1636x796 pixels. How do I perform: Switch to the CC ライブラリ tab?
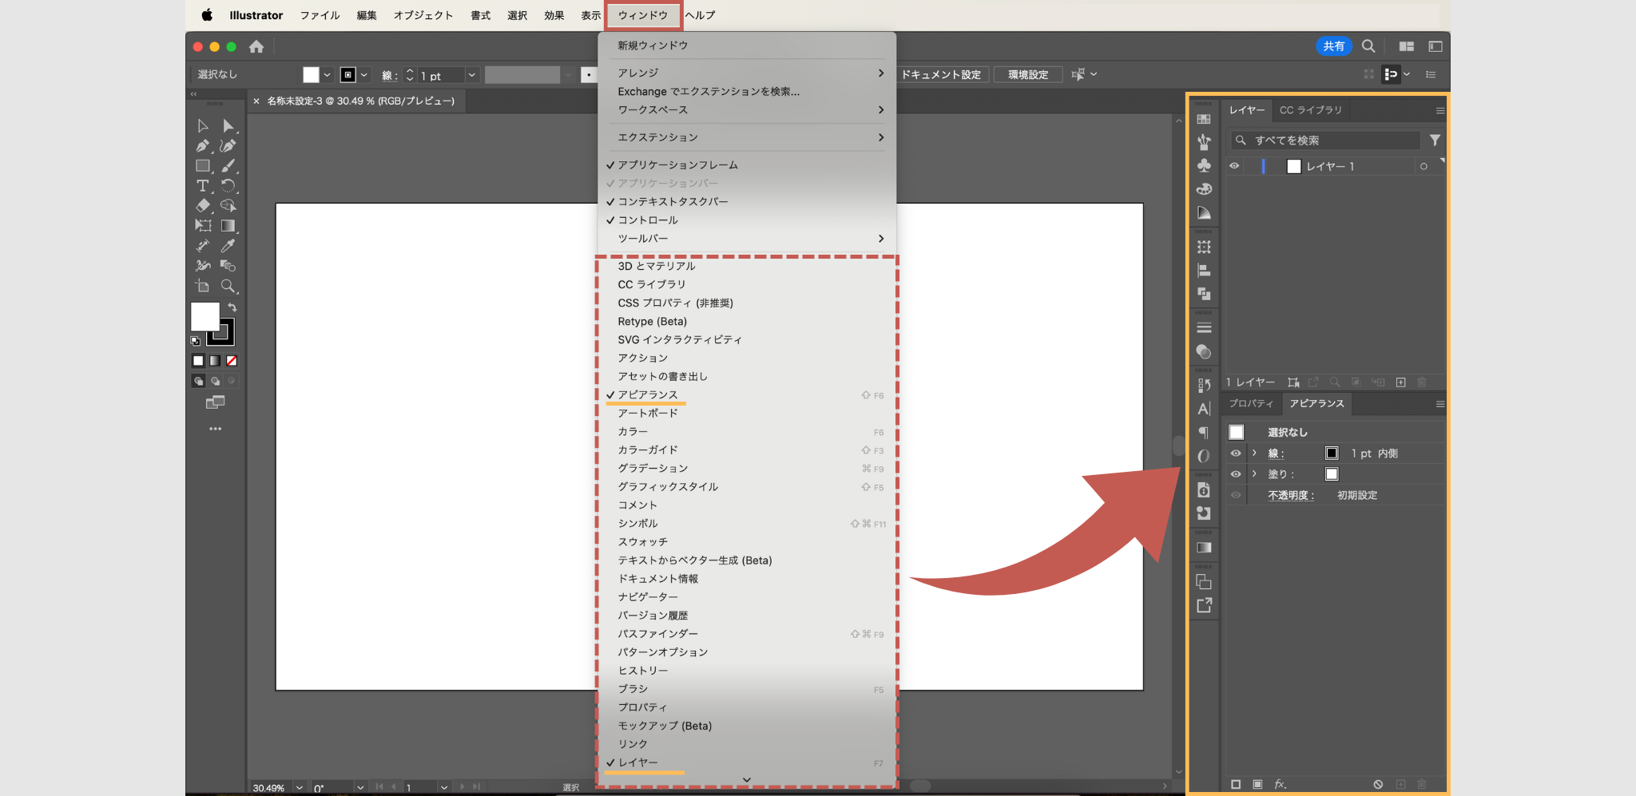[x=1311, y=110]
